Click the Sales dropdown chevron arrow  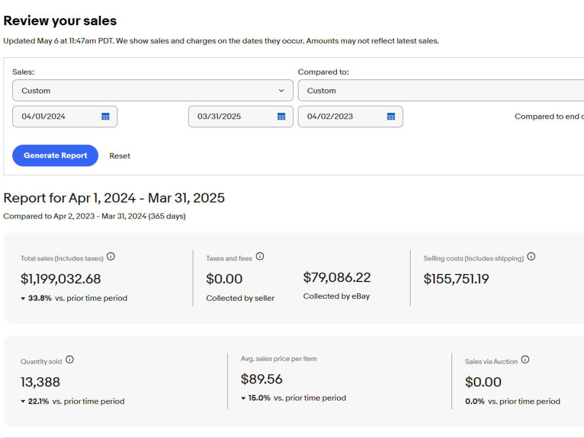(281, 91)
